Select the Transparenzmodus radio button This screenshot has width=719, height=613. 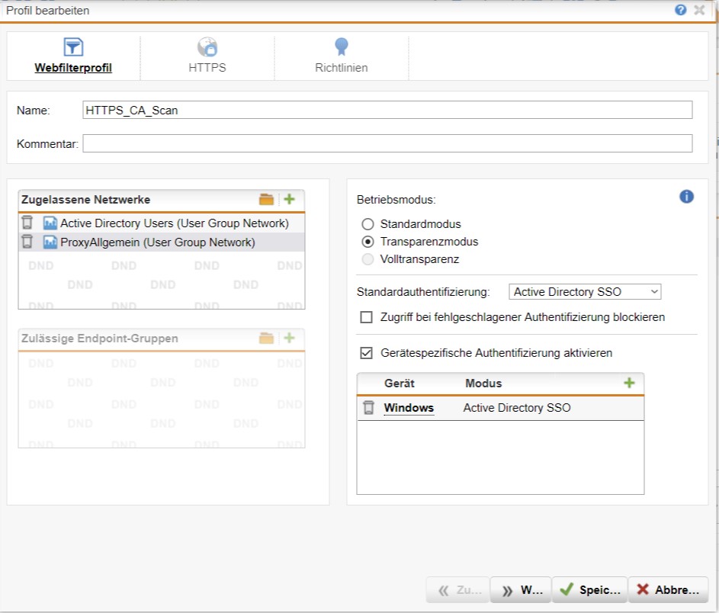pyautogui.click(x=368, y=242)
